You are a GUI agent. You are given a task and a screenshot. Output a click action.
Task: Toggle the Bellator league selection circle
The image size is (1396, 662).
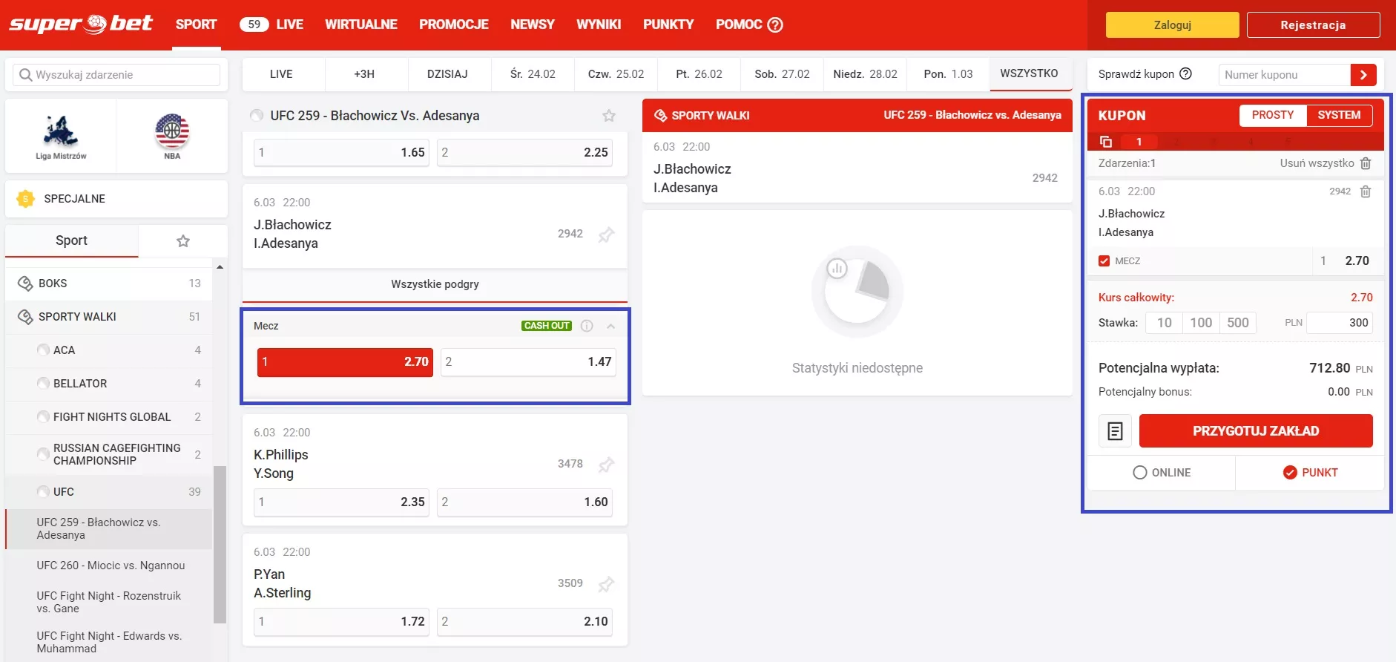click(x=44, y=384)
